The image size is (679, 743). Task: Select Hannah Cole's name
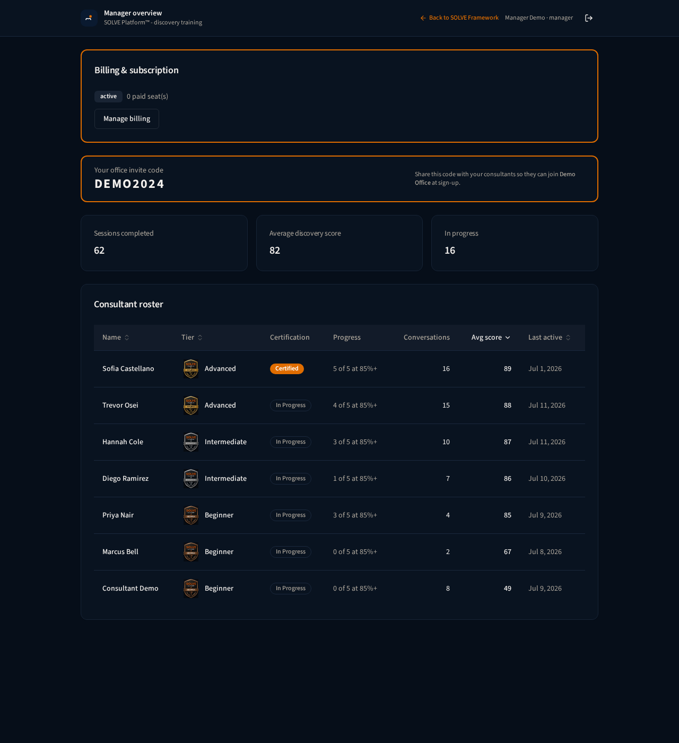[x=123, y=442]
